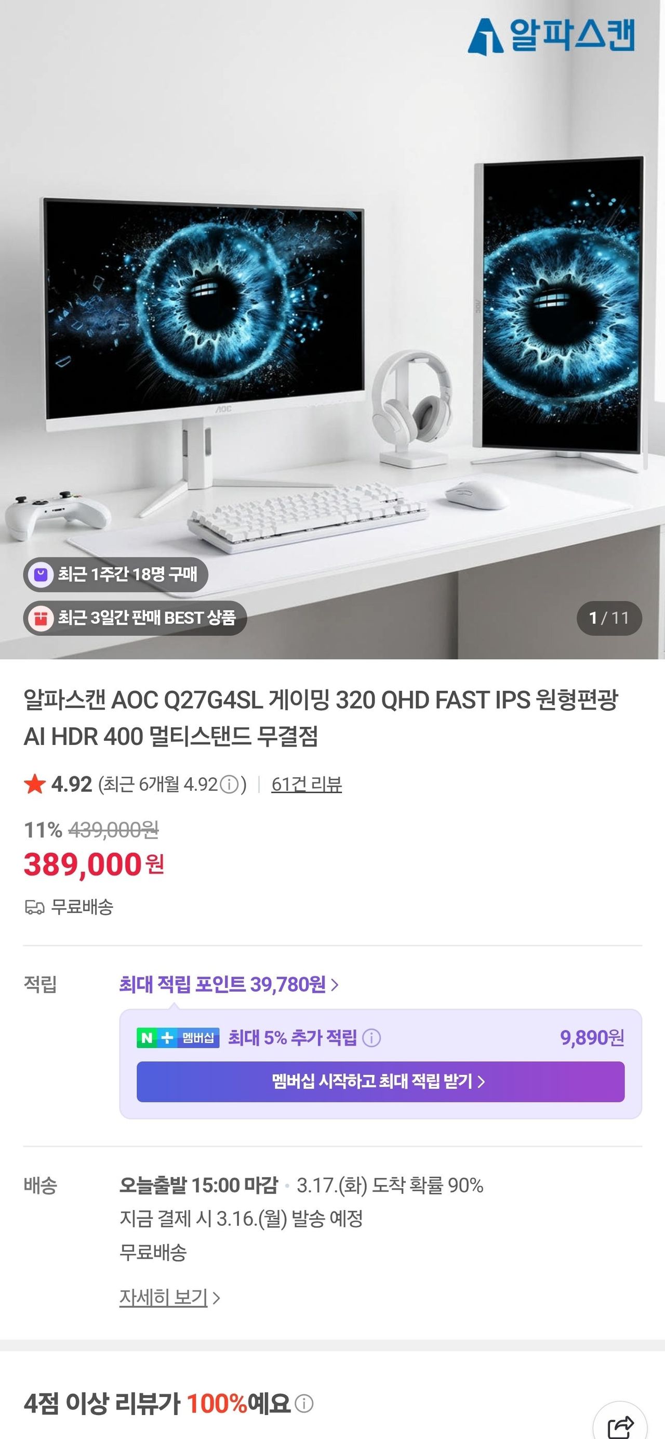Tap the purple bag icon on purchase badge

(x=41, y=574)
